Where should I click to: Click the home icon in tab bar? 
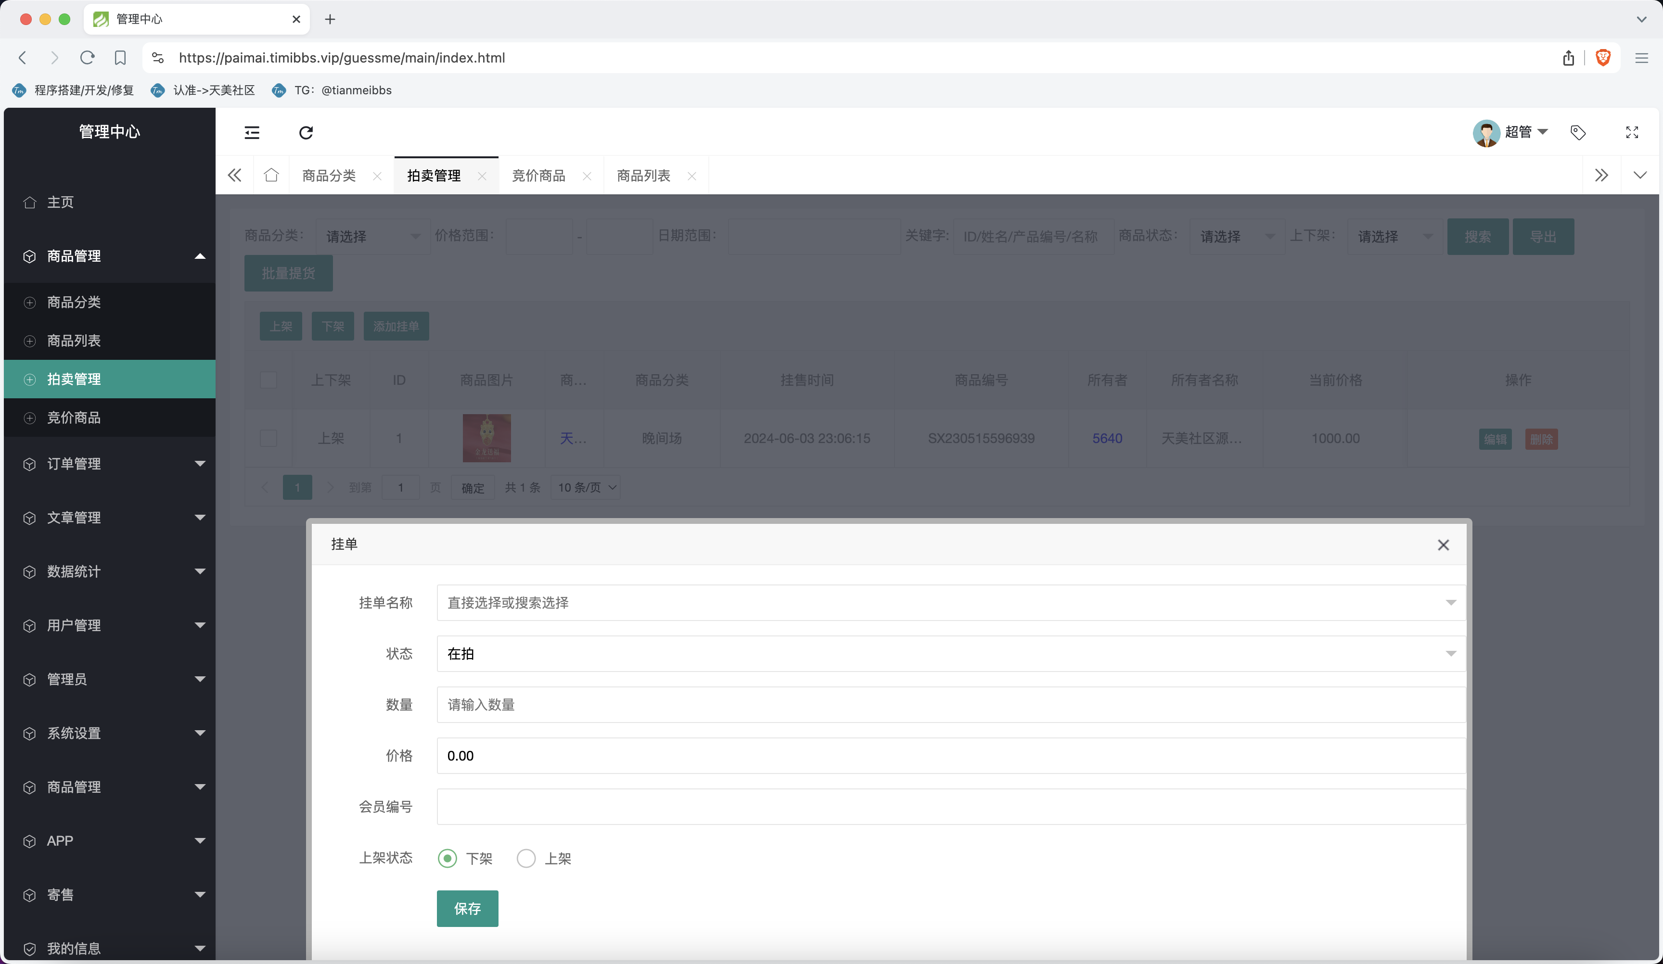click(x=271, y=176)
